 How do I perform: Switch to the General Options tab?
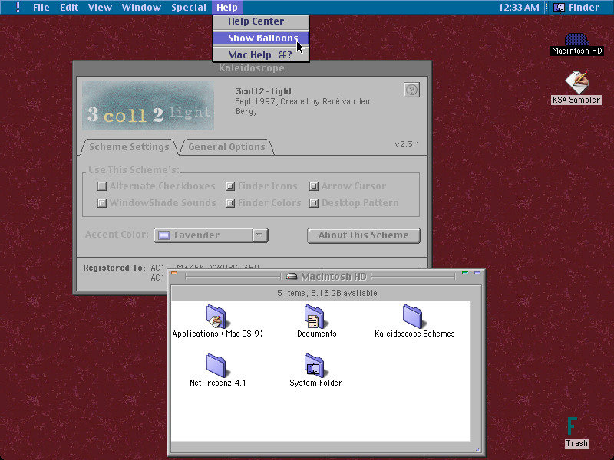[226, 147]
